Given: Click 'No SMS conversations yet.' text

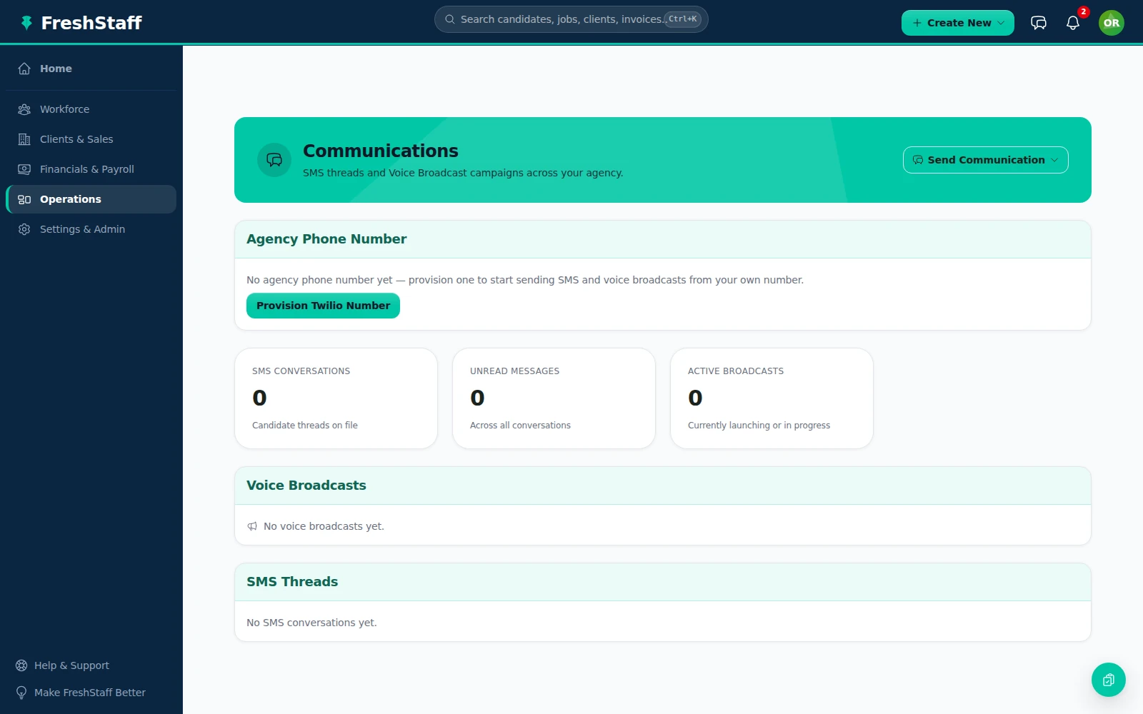Looking at the screenshot, I should 311,623.
